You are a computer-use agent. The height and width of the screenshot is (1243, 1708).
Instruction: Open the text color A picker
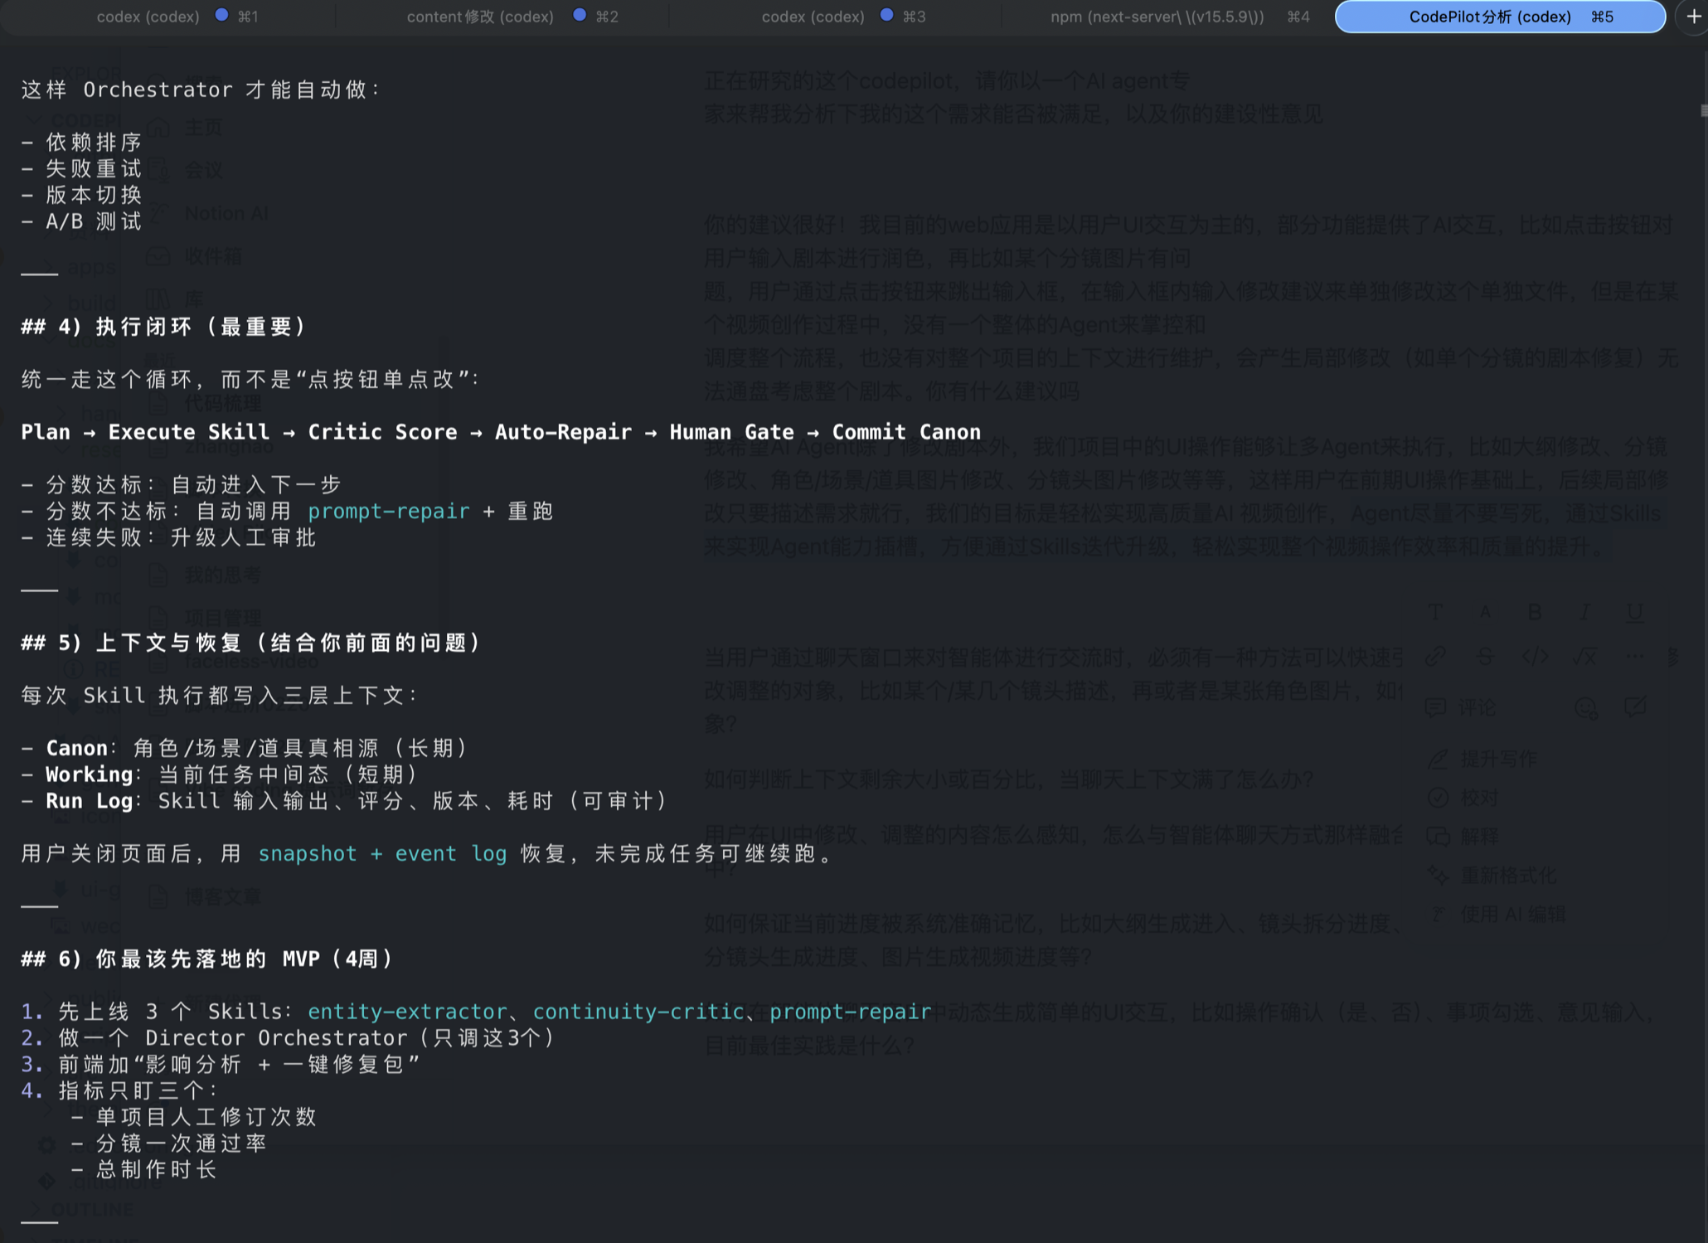point(1485,612)
